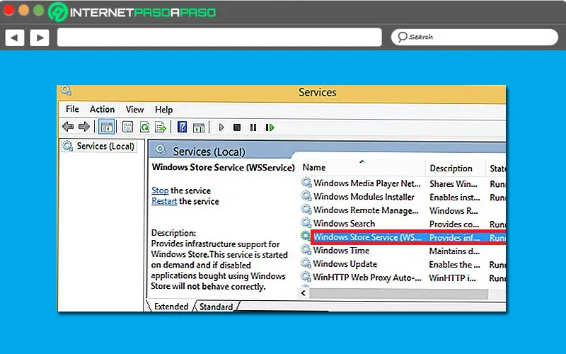Click gear icon beside Windows Update
Viewport: 566px width, 354px height.
tap(306, 263)
